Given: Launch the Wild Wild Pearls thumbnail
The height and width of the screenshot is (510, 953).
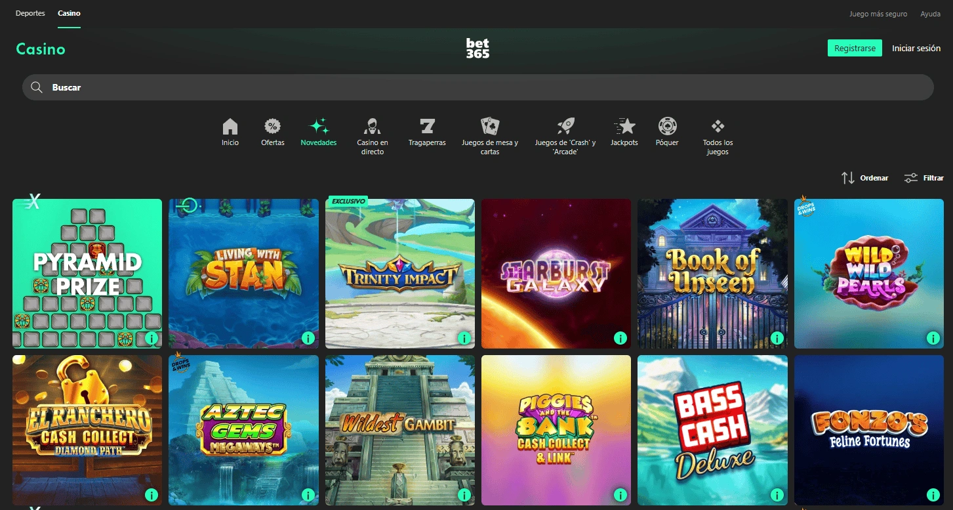Looking at the screenshot, I should tap(869, 274).
